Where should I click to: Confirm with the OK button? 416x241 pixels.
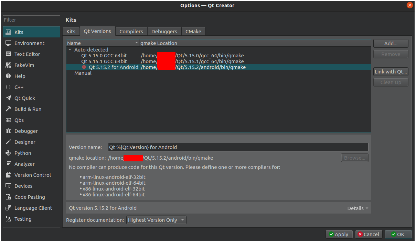pos(398,234)
